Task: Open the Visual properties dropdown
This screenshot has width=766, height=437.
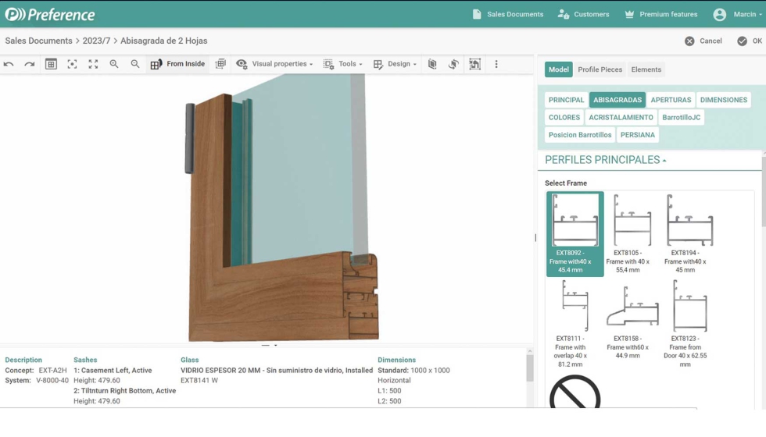Action: tap(274, 64)
